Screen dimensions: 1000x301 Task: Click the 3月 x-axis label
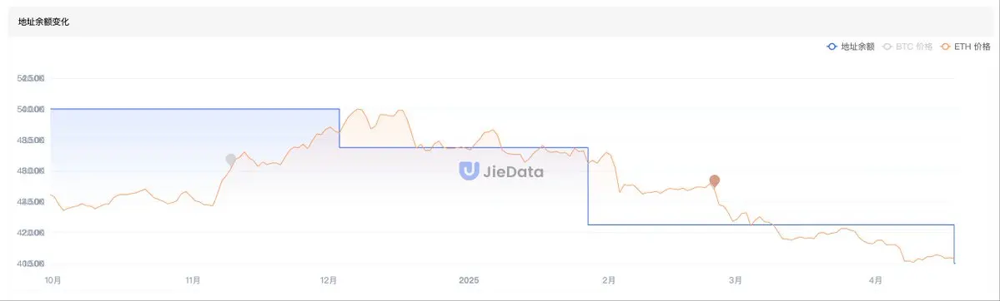click(x=735, y=279)
